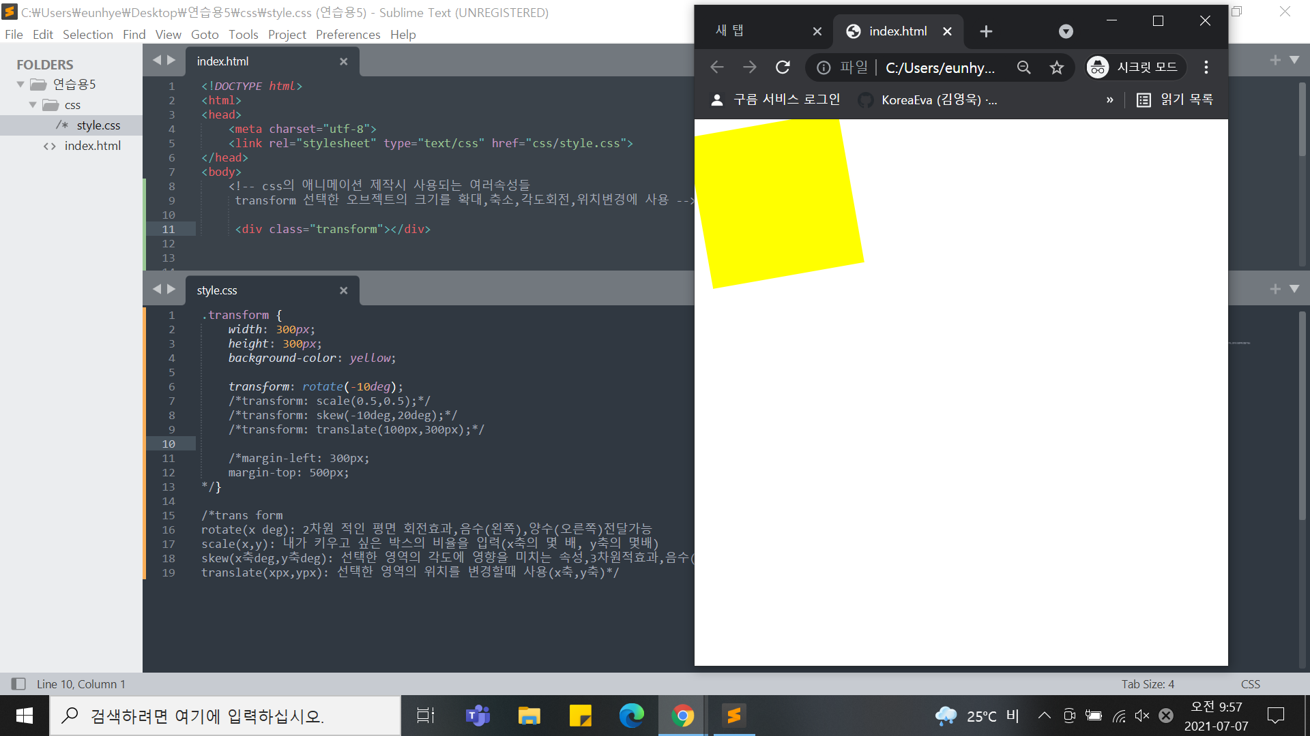
Task: Close the style.css editor tab
Action: pyautogui.click(x=343, y=290)
